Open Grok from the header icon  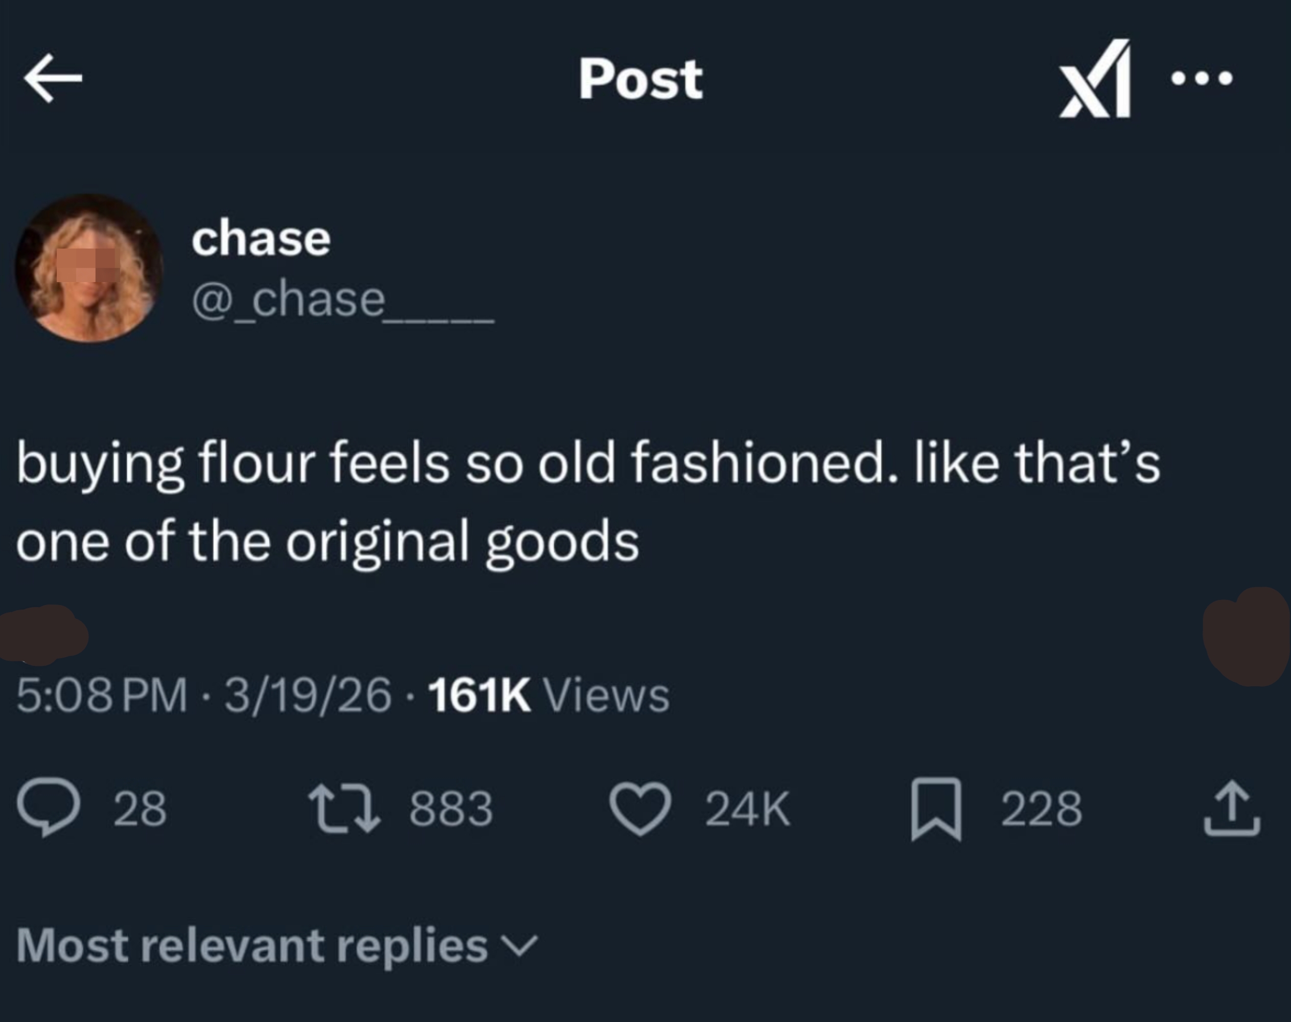1095,79
